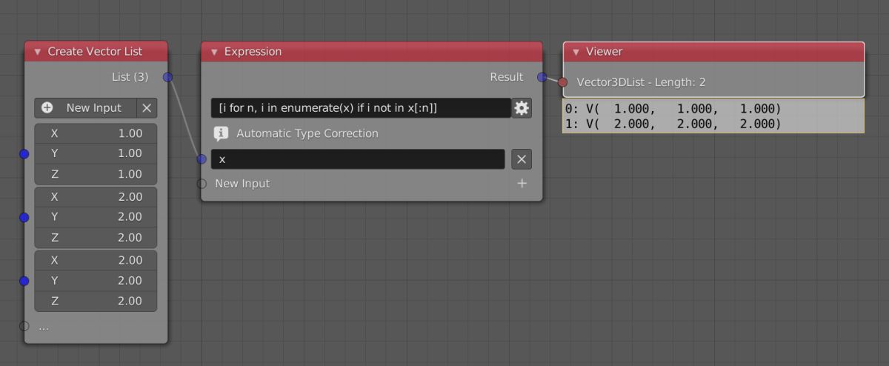889x366 pixels.
Task: Click the x variable name field
Action: click(358, 159)
